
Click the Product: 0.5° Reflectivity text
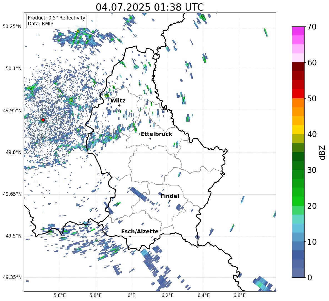tap(56, 18)
